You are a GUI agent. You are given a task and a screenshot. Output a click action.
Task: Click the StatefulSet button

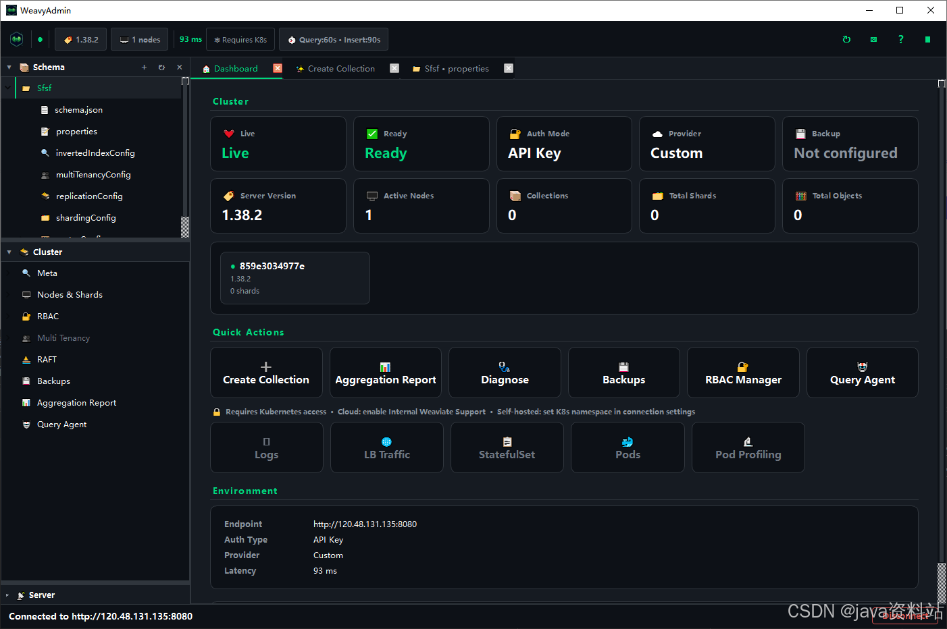507,447
